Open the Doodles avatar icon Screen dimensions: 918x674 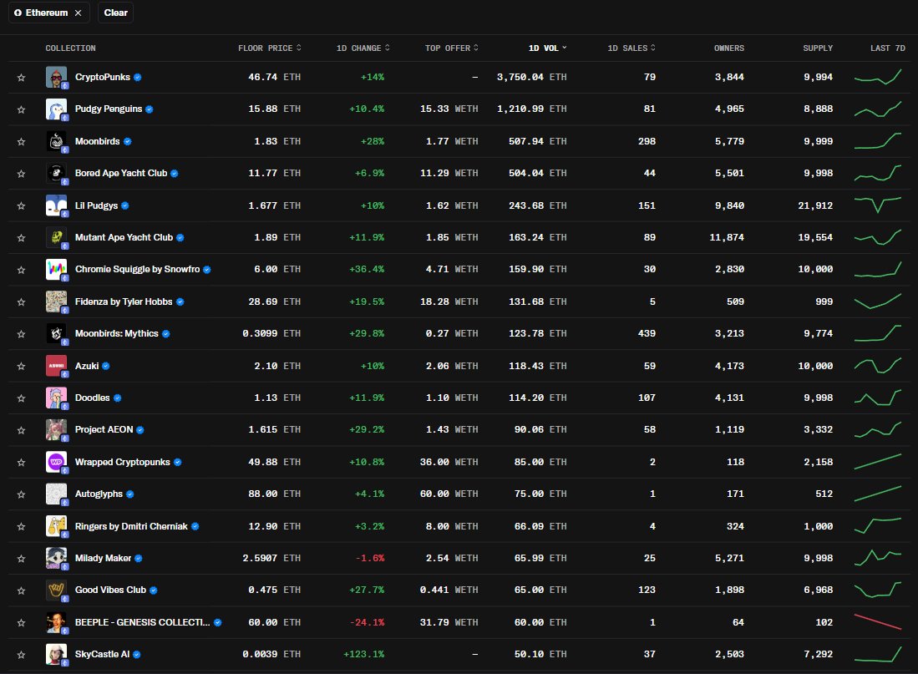pos(56,398)
